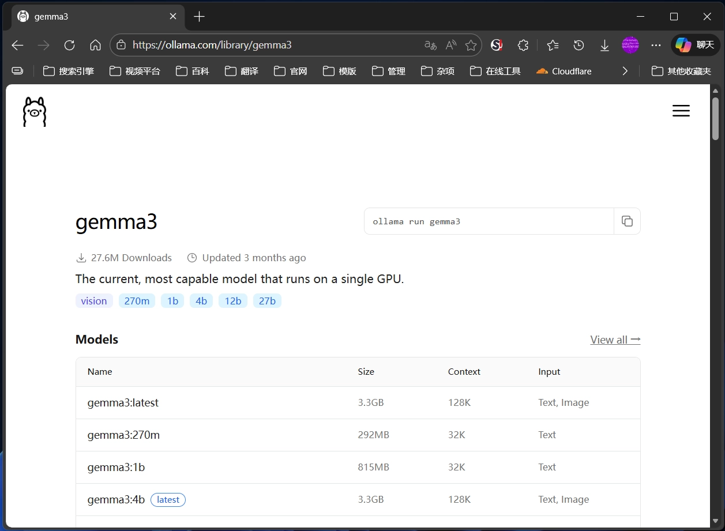Open the 官网 bookmarks folder
The height and width of the screenshot is (531, 725).
291,71
